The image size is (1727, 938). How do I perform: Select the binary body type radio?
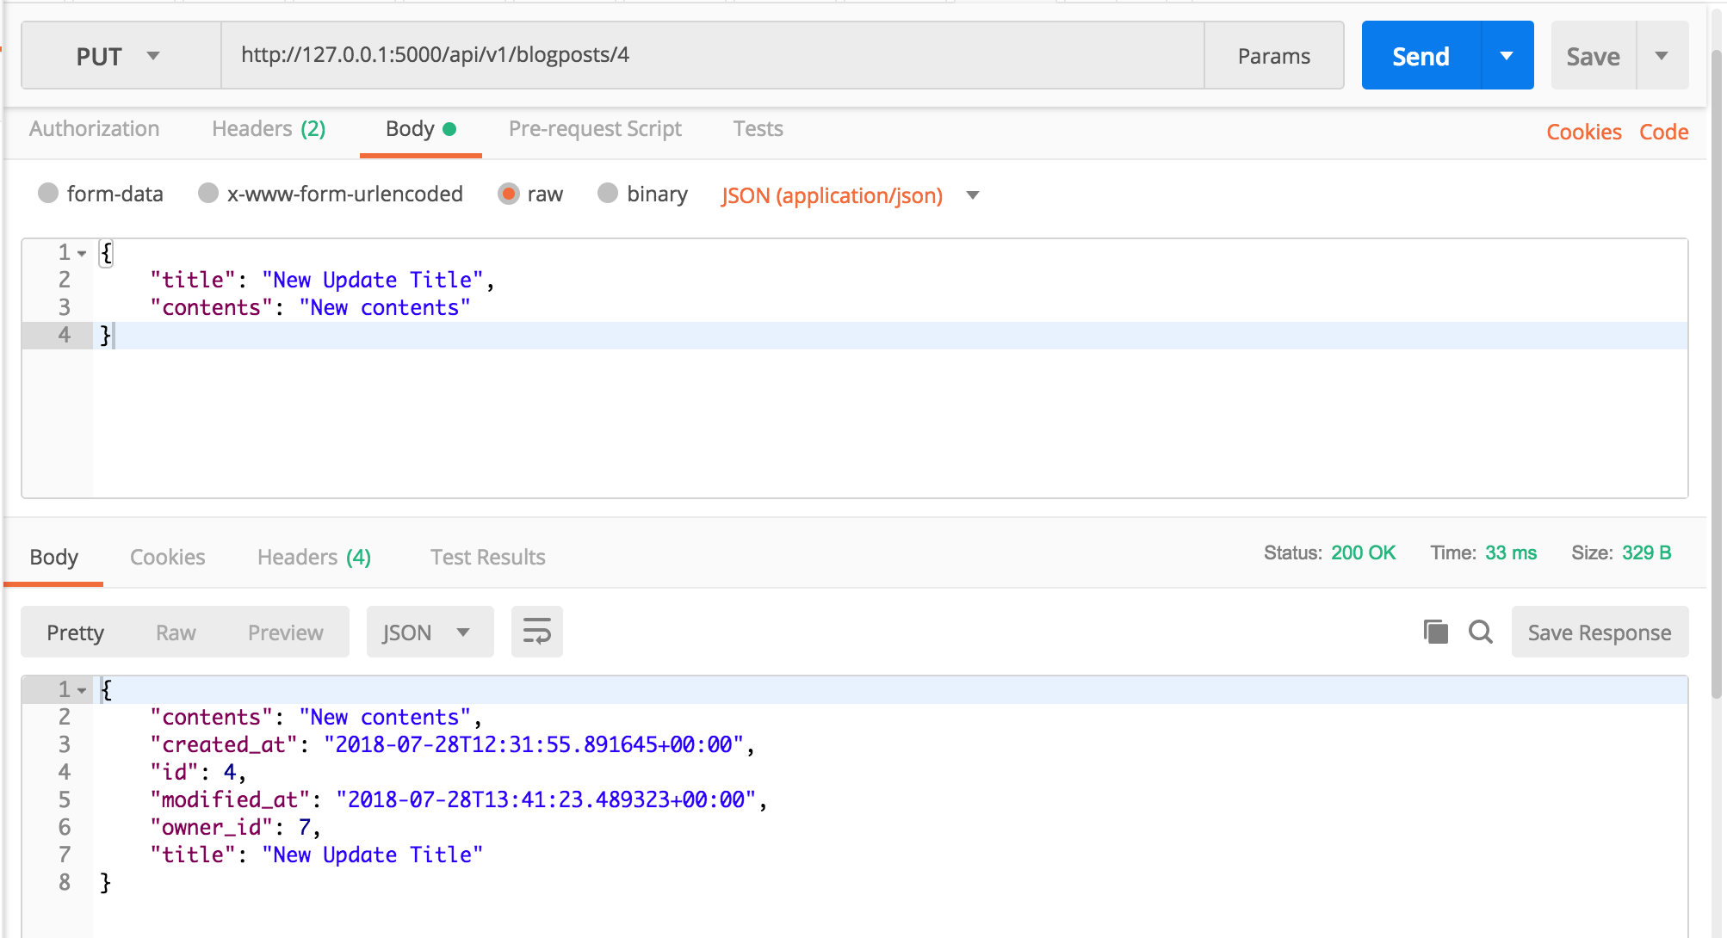pos(608,194)
